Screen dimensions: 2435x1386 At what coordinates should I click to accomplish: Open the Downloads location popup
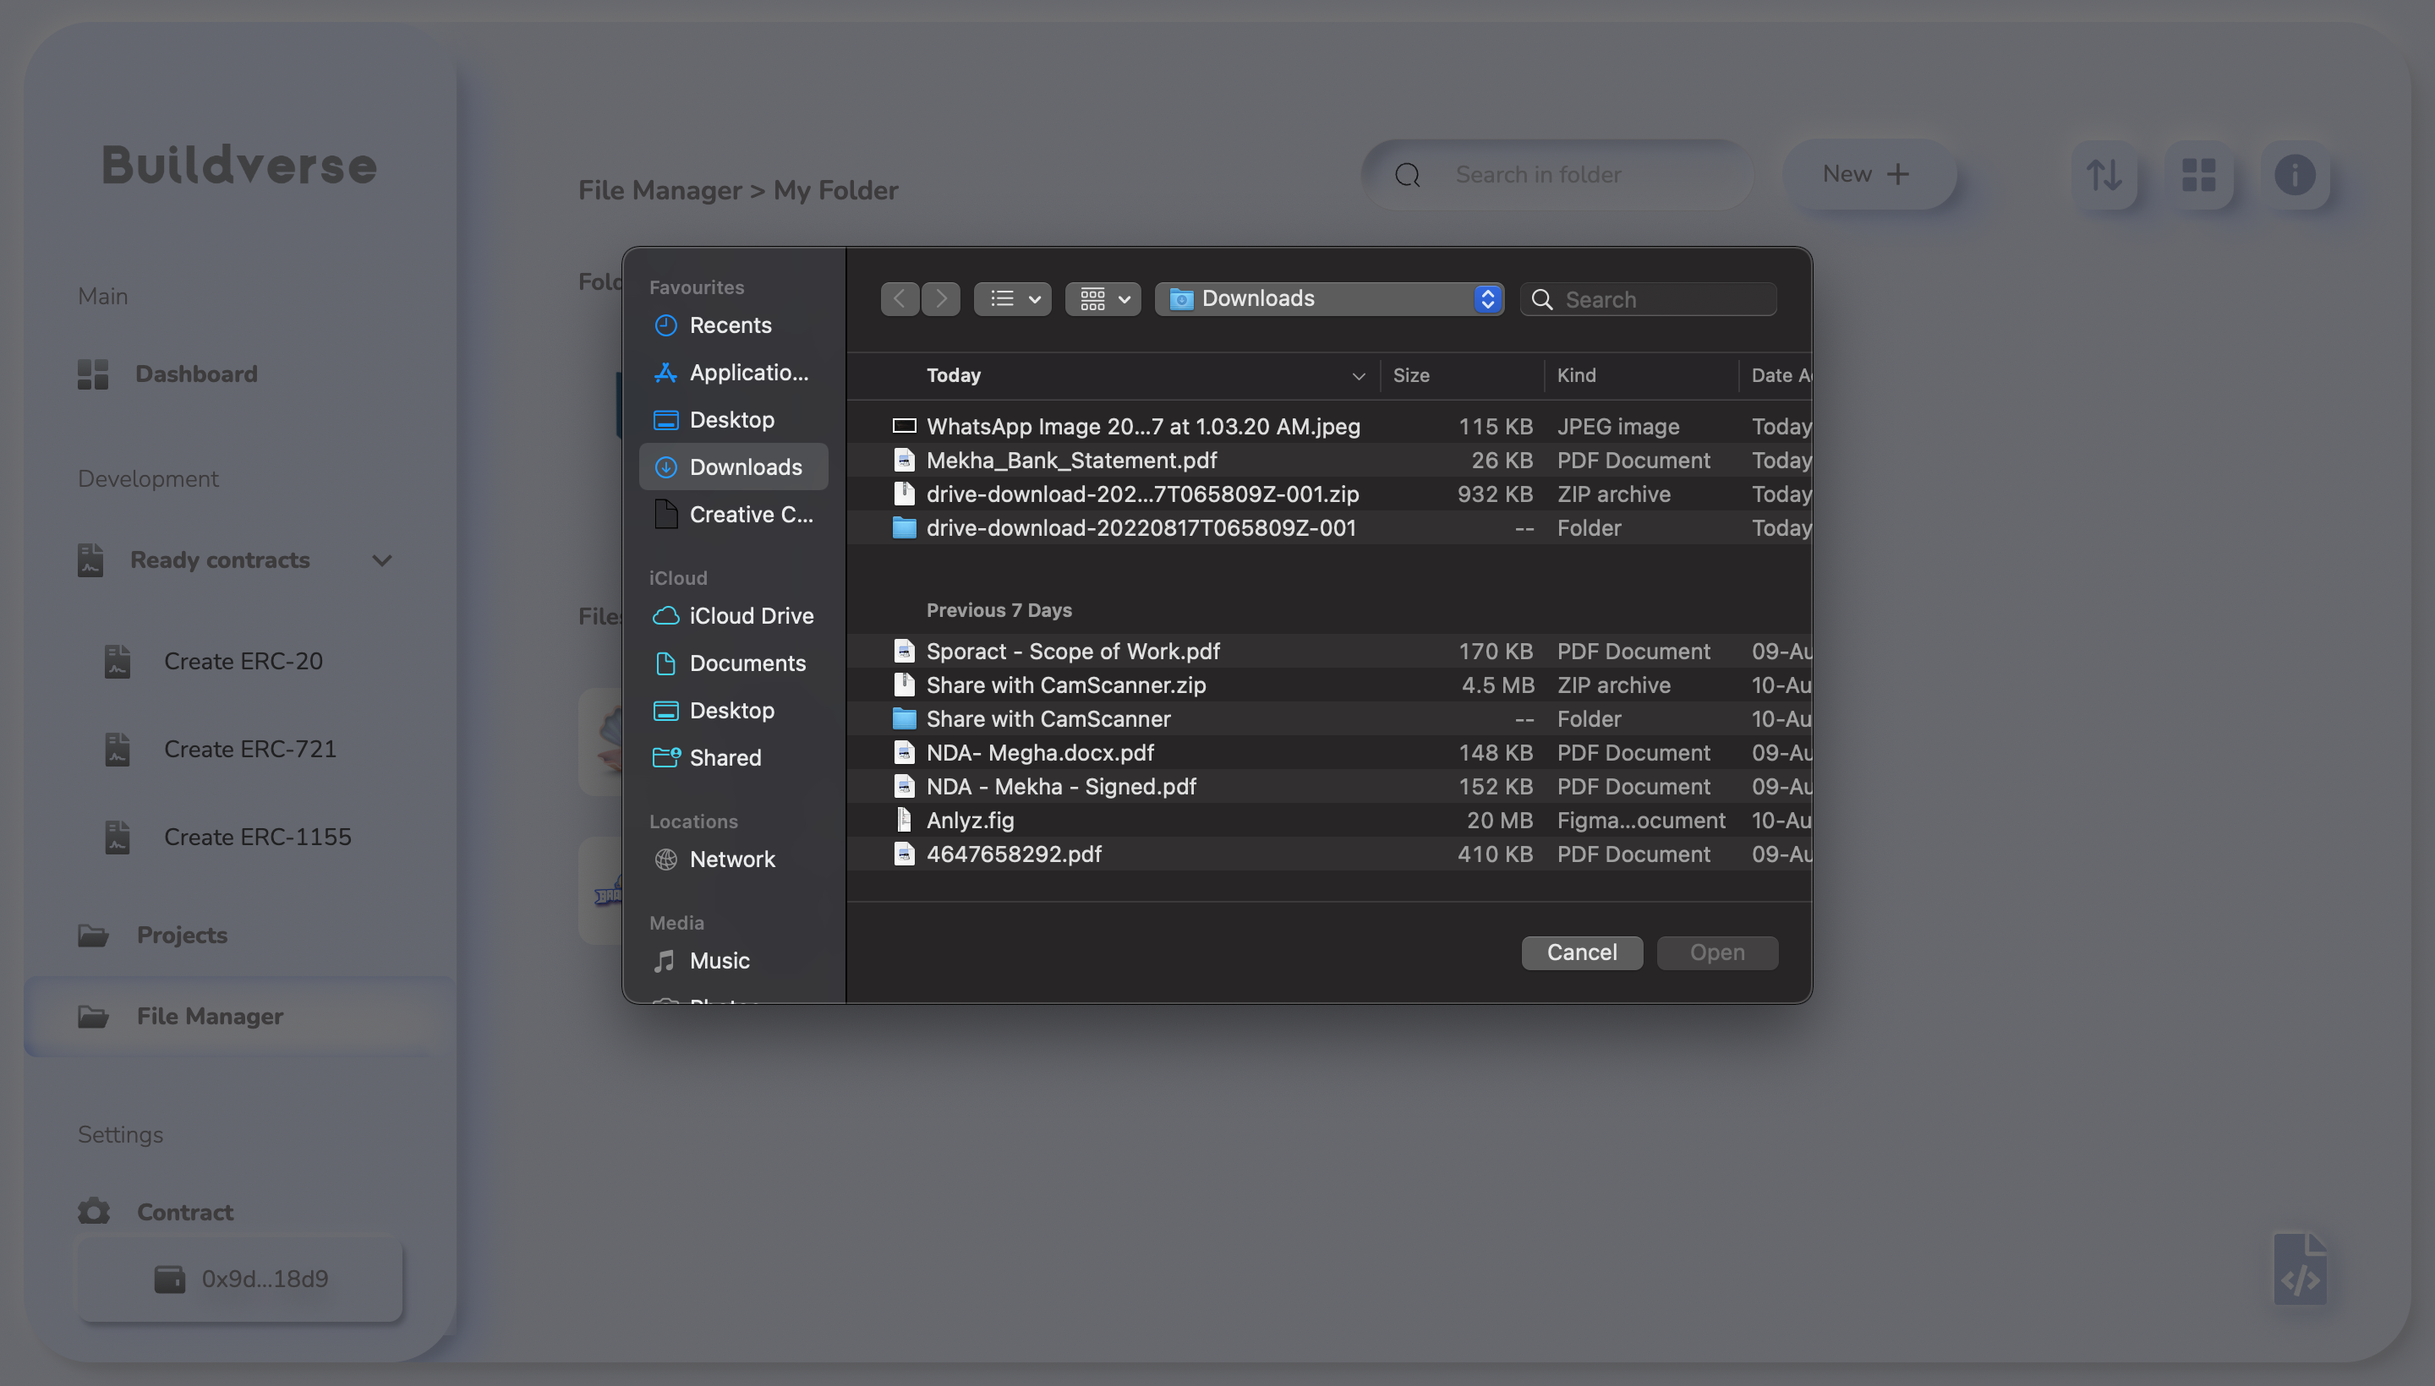[1329, 299]
